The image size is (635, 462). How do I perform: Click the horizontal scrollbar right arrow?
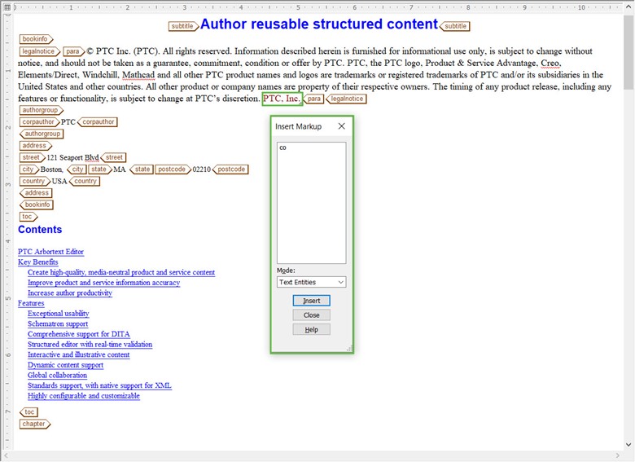pyautogui.click(x=618, y=455)
